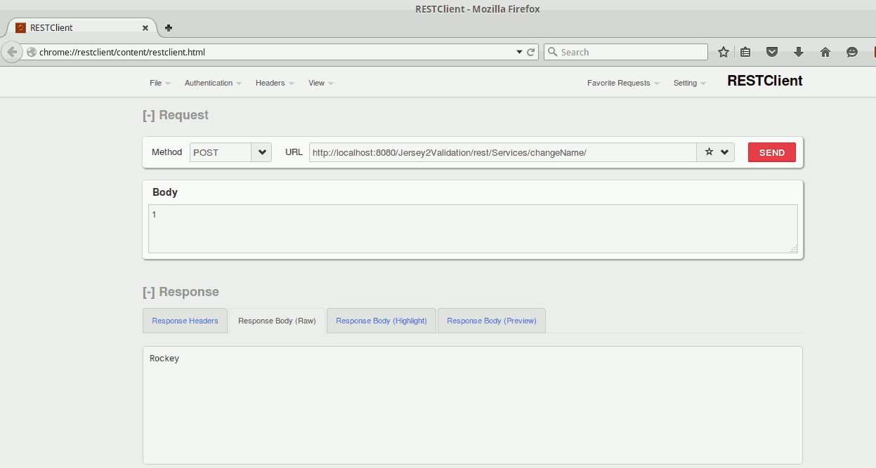
Task: Click the bookmark star icon in Firefox toolbar
Action: point(724,52)
